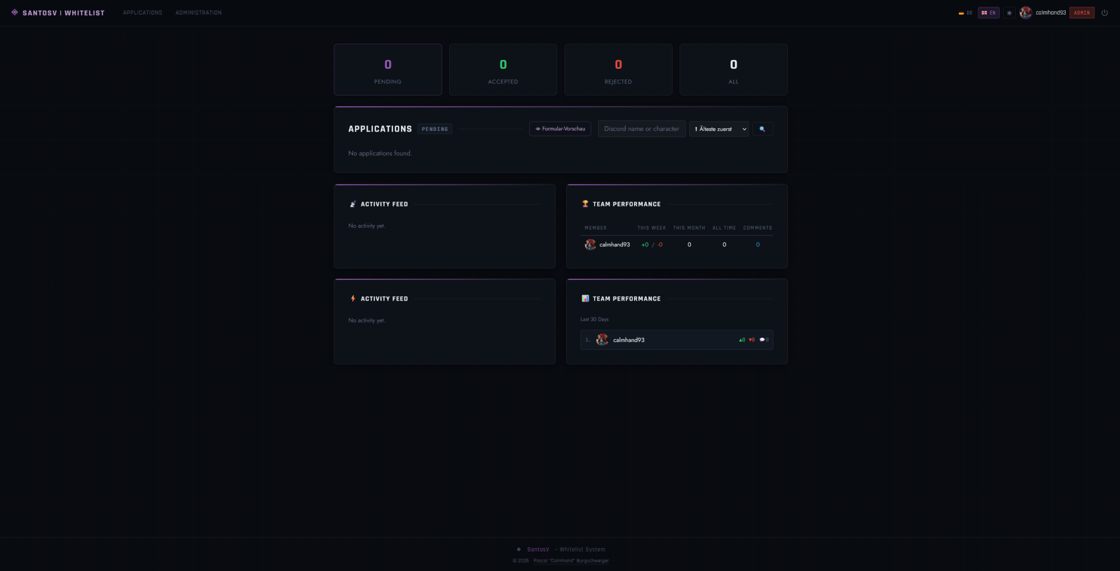Click the blue comments count value
The height and width of the screenshot is (571, 1120).
point(758,245)
